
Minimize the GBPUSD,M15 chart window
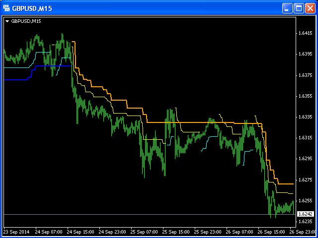(287, 8)
